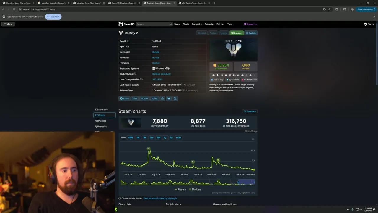The height and width of the screenshot is (213, 378).
Task: Reload the page with refresh icon
Action: [x=14, y=9]
